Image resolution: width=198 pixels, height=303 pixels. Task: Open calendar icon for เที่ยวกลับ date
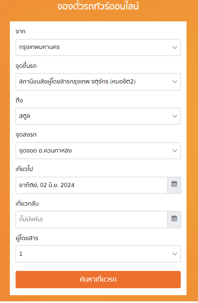174,219
